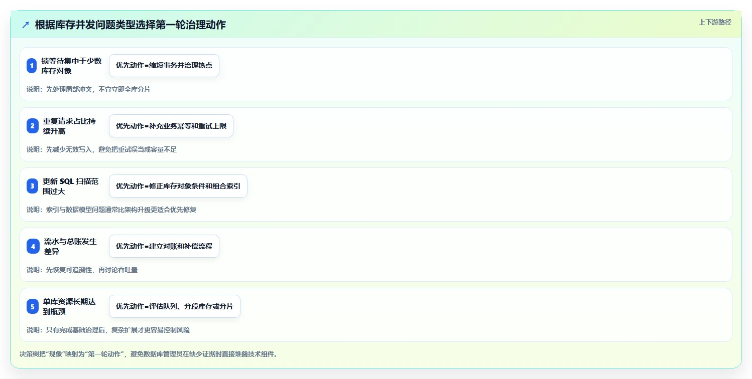Click the arrow icon beside the panel title

pos(26,25)
